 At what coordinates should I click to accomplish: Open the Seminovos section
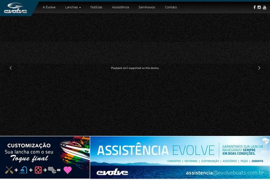click(147, 7)
